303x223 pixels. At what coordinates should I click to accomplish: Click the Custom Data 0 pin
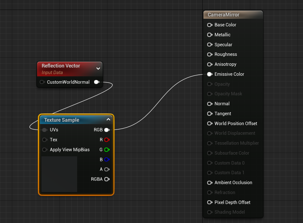click(210, 163)
